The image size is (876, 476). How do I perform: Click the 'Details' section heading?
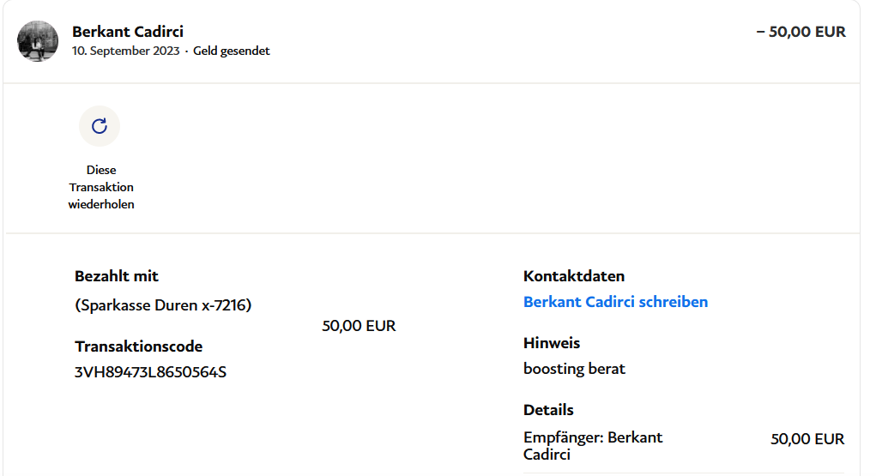548,410
